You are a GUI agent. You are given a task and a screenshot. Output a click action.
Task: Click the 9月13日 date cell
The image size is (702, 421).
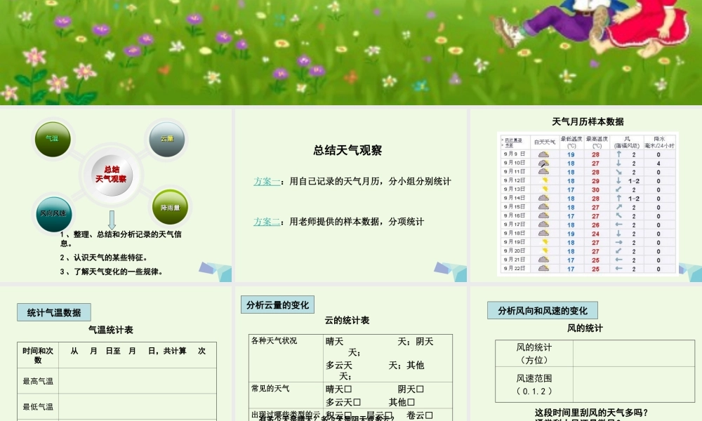coord(514,189)
